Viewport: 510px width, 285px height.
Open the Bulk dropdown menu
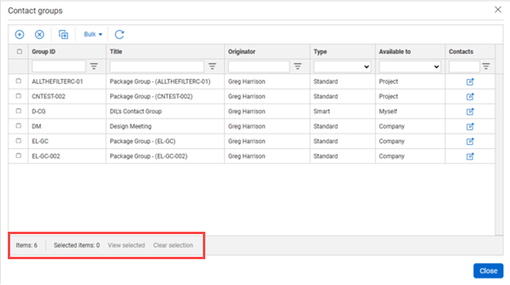point(93,34)
